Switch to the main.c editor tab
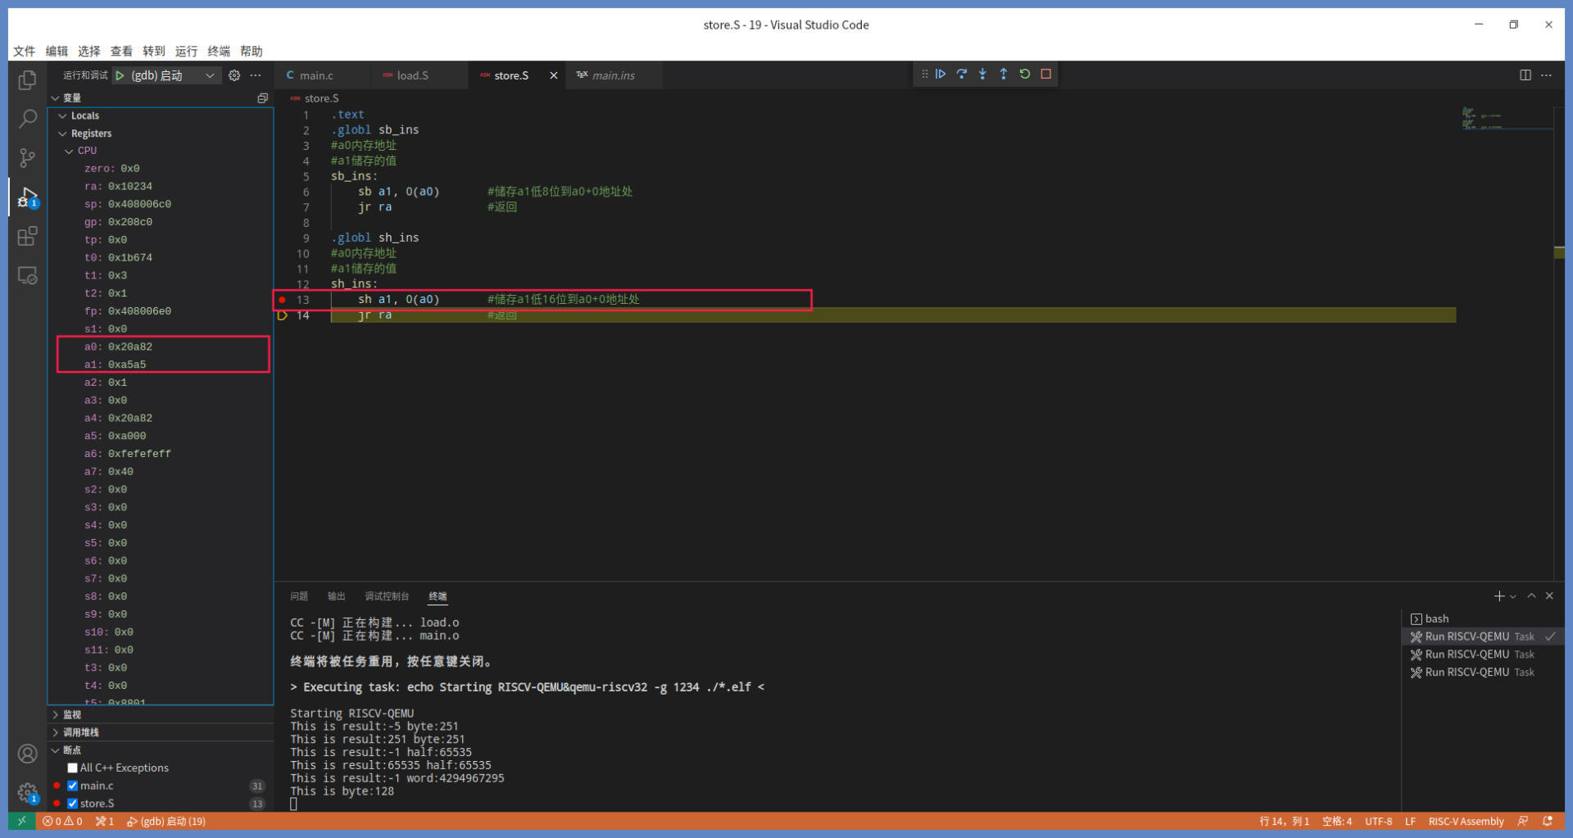This screenshot has width=1573, height=838. [316, 75]
